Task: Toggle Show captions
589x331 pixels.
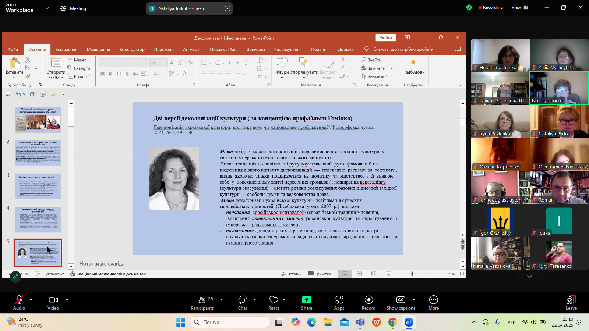Action: coord(401,300)
